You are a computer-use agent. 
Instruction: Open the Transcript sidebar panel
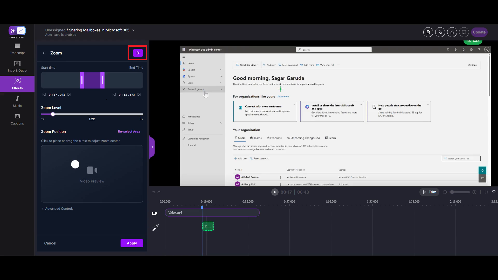pos(17,49)
